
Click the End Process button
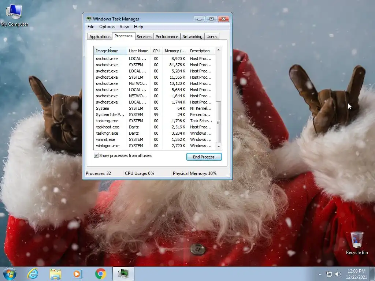pos(204,157)
